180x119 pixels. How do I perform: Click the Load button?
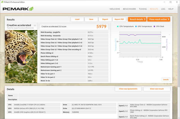click(77, 19)
